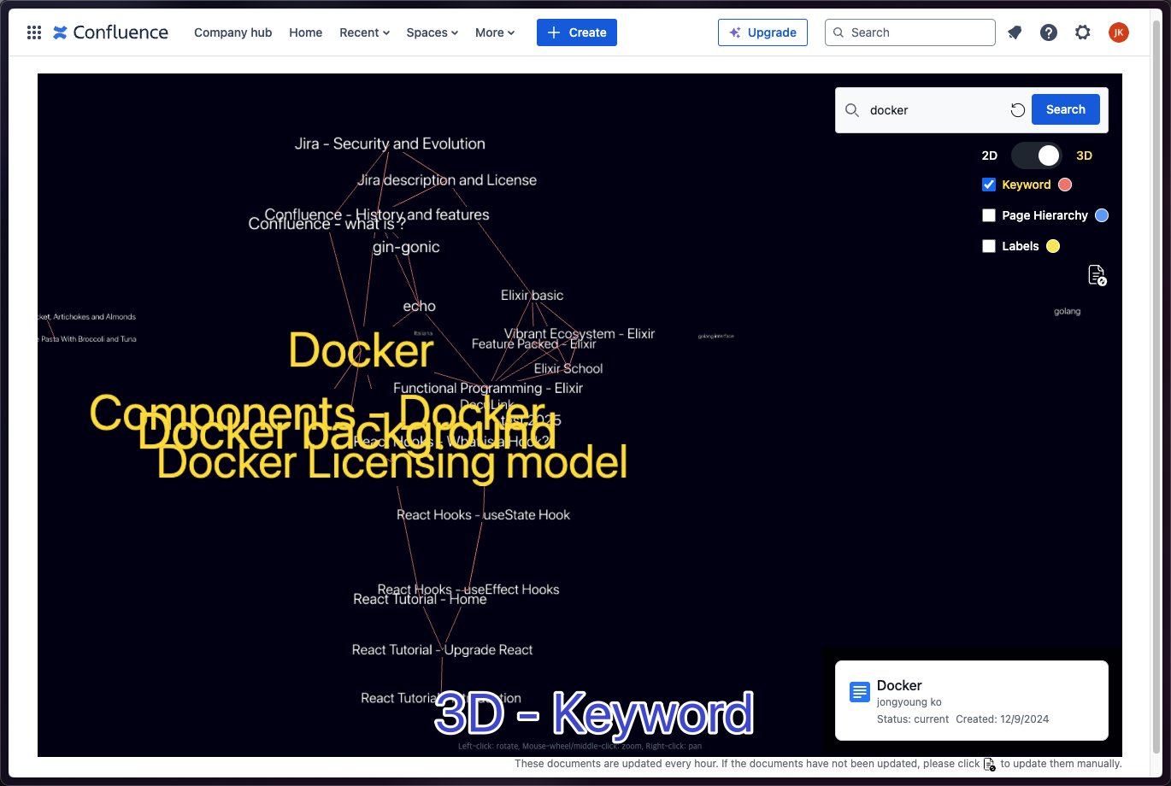Click the blue Page Hierarchy color dot
This screenshot has height=786, width=1171.
1102,215
